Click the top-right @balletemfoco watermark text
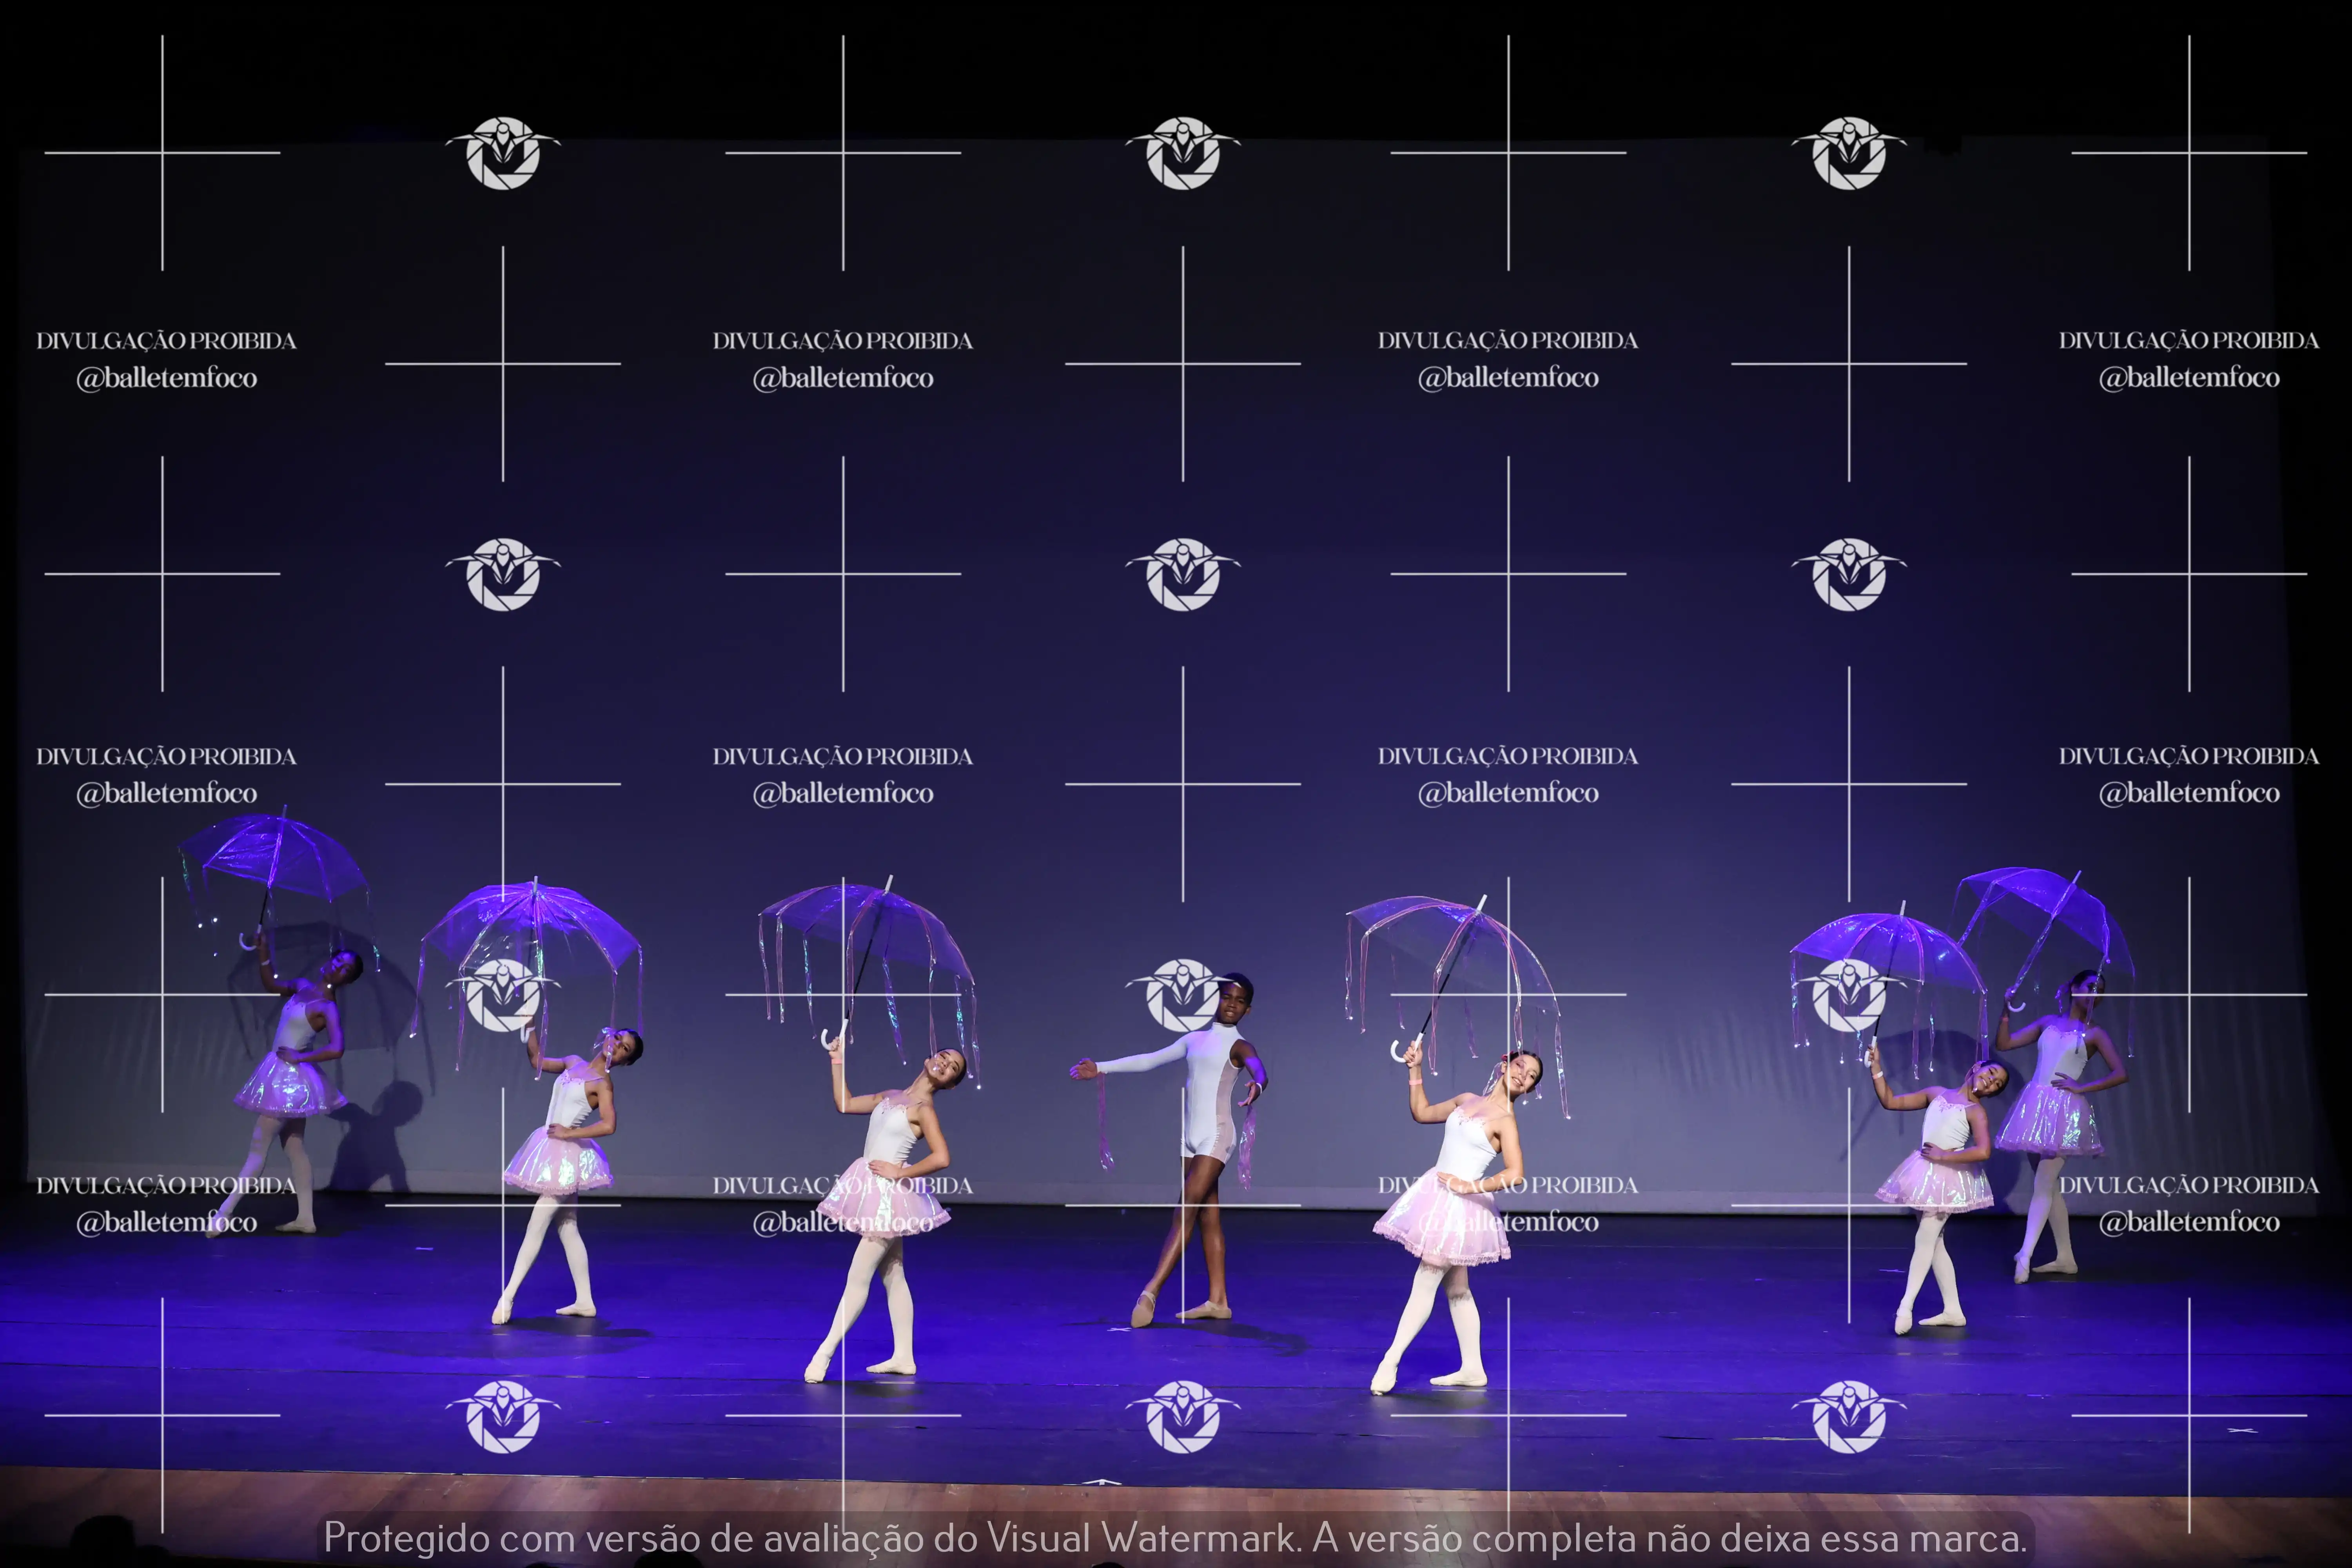The width and height of the screenshot is (2352, 1568). [x=2188, y=378]
